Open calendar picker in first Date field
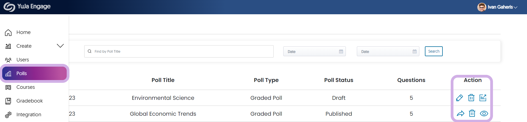Image resolution: width=527 pixels, height=122 pixels. [x=341, y=52]
